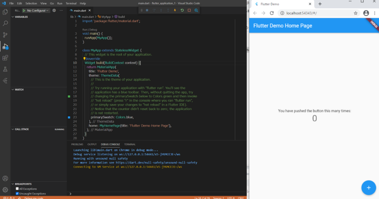Open the debug view more actions ellipsis
The height and width of the screenshot is (199, 379).
click(x=61, y=10)
